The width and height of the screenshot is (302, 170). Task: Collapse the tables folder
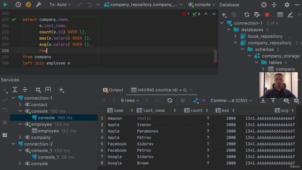(x=256, y=62)
